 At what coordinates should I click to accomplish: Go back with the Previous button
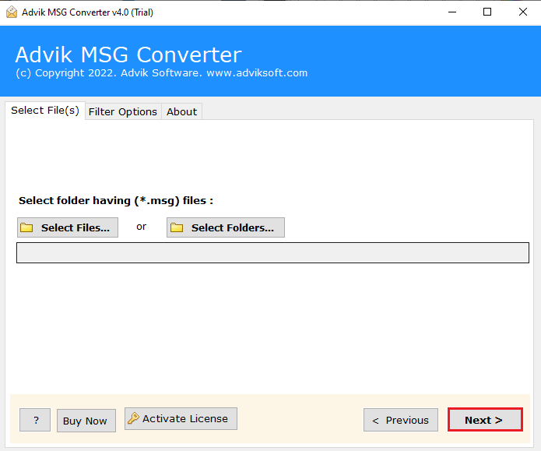point(401,420)
